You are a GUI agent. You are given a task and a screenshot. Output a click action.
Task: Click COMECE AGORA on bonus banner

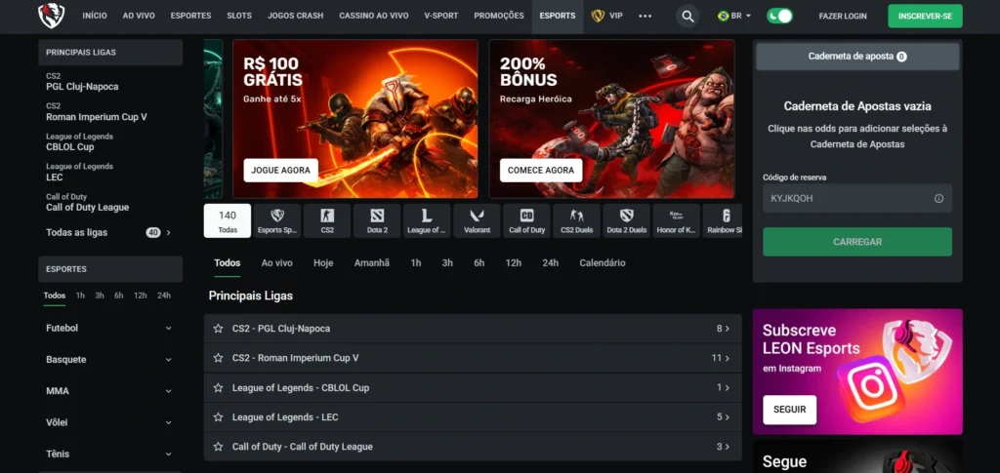(x=541, y=170)
